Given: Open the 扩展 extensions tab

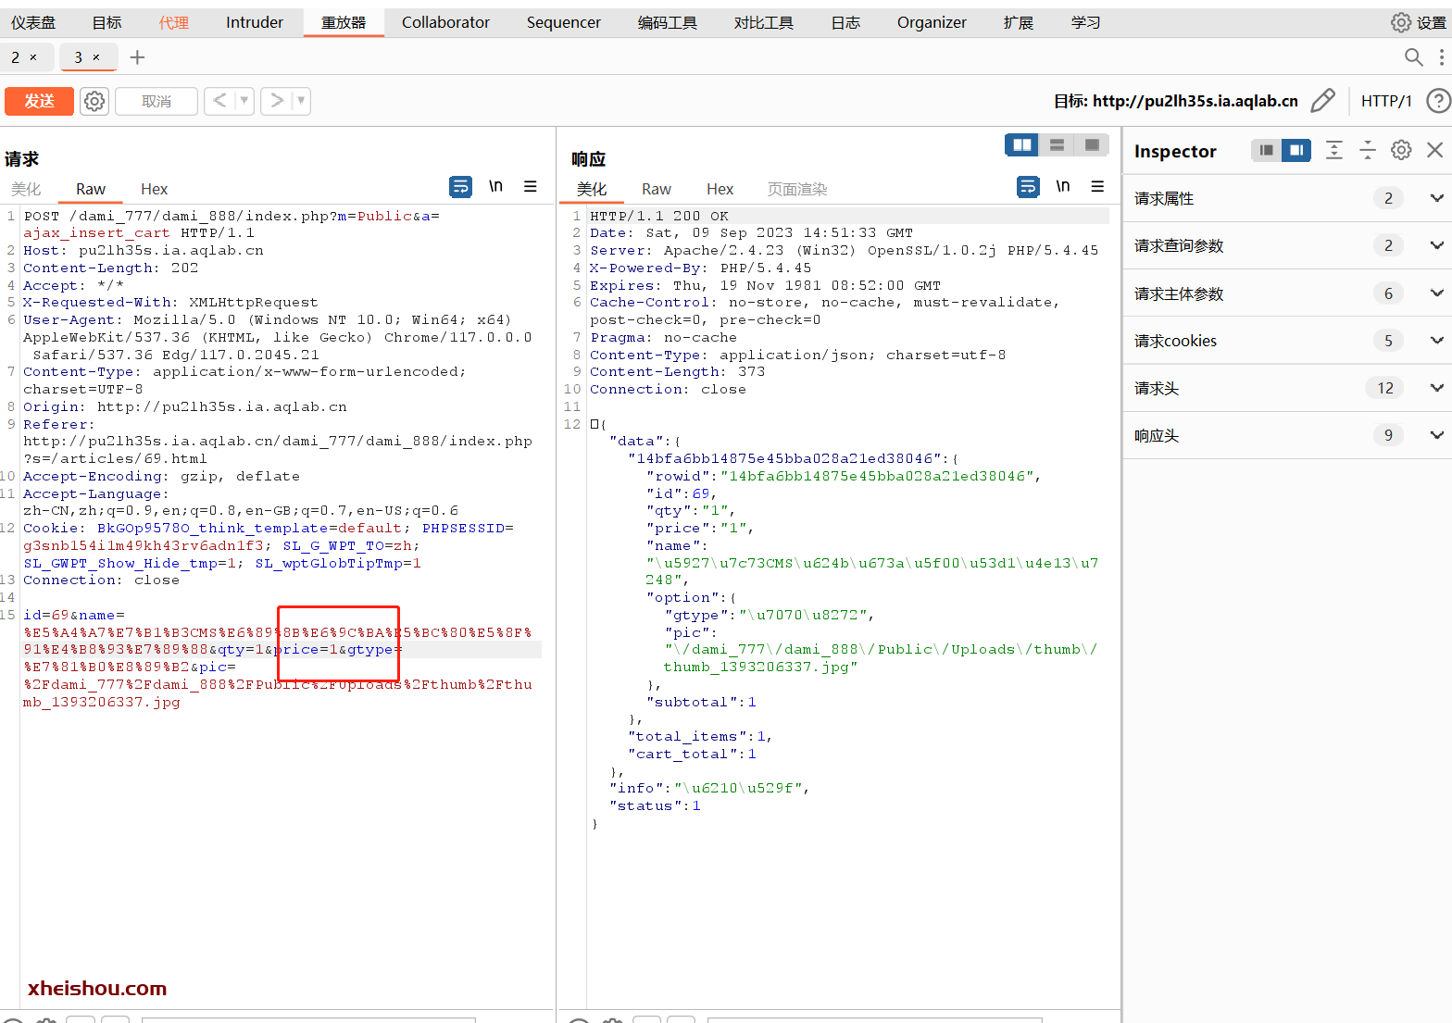Looking at the screenshot, I should [x=1019, y=22].
